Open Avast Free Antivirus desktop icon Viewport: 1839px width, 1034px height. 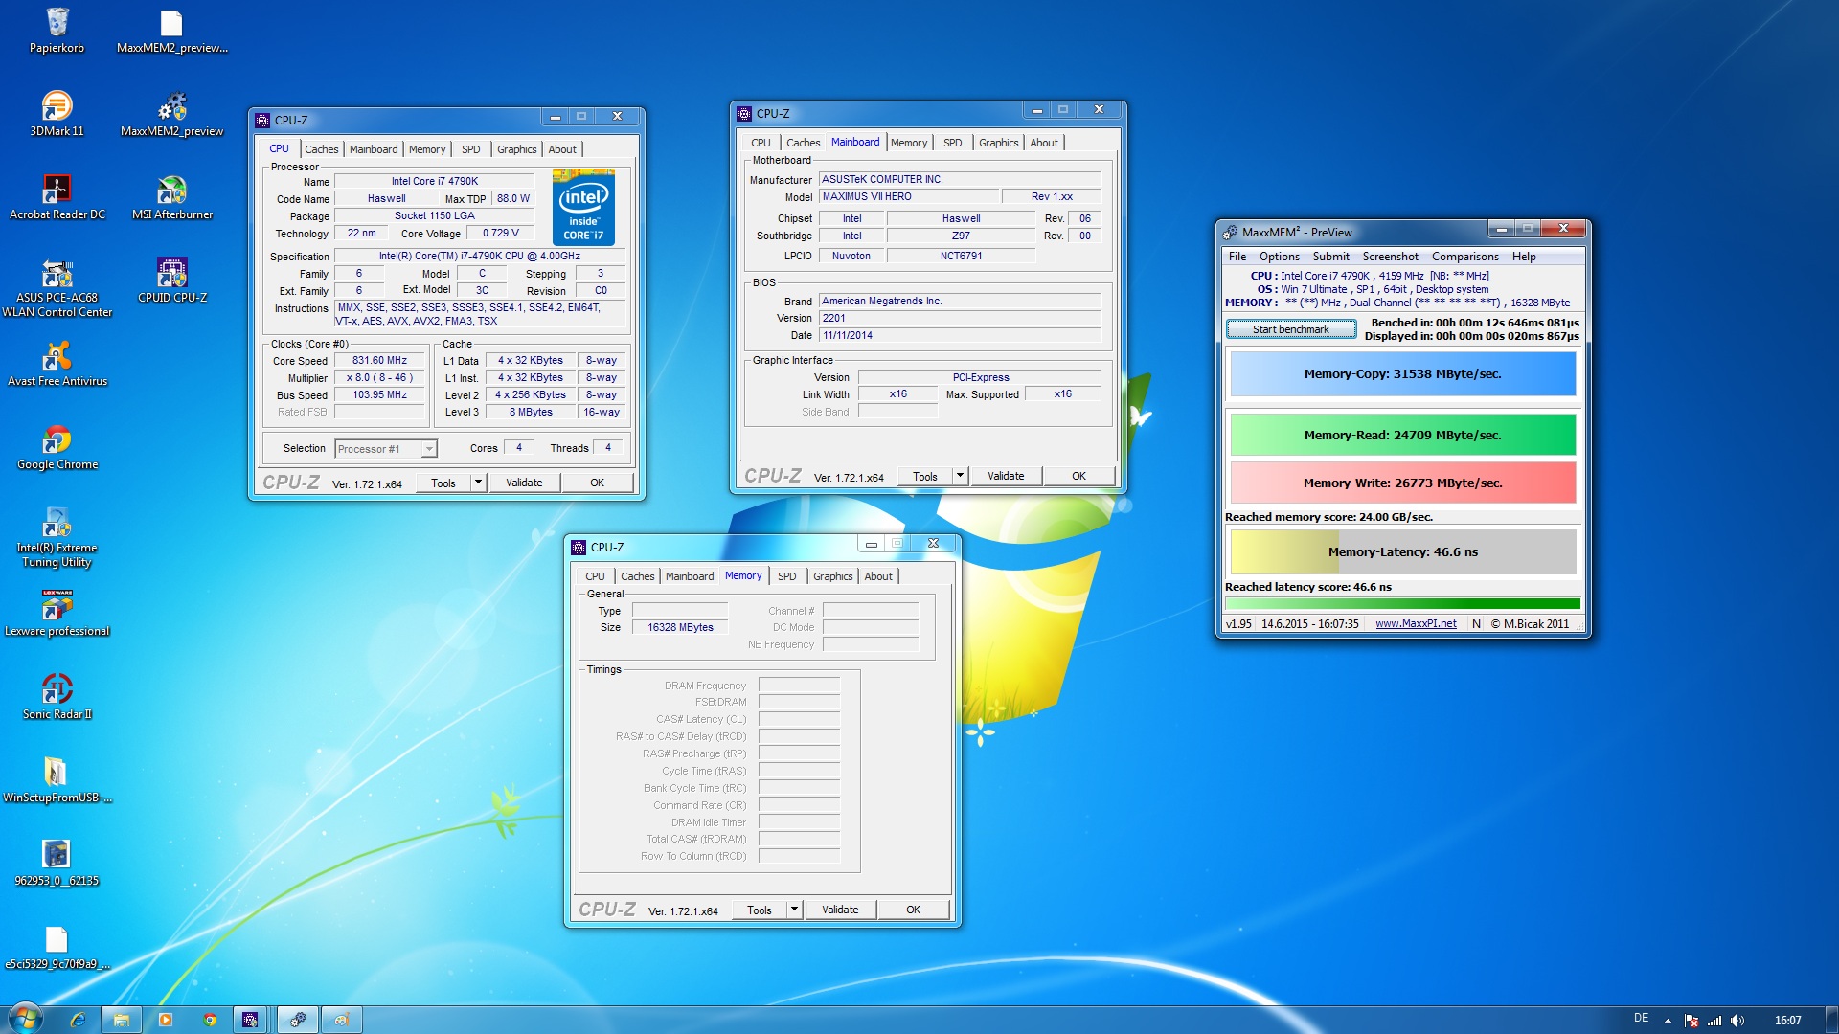pos(57,364)
